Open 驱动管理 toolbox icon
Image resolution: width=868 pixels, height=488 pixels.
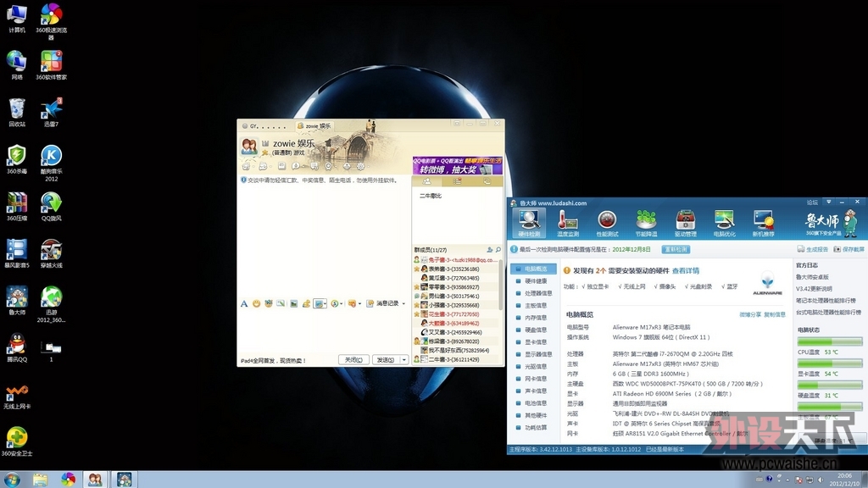tap(685, 223)
